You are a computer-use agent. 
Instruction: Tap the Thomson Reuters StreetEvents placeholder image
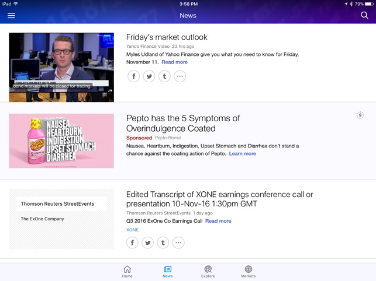[x=61, y=219]
